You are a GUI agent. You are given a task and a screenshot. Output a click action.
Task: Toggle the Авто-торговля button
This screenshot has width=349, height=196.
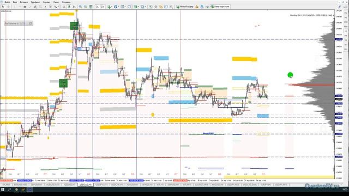click(220, 7)
